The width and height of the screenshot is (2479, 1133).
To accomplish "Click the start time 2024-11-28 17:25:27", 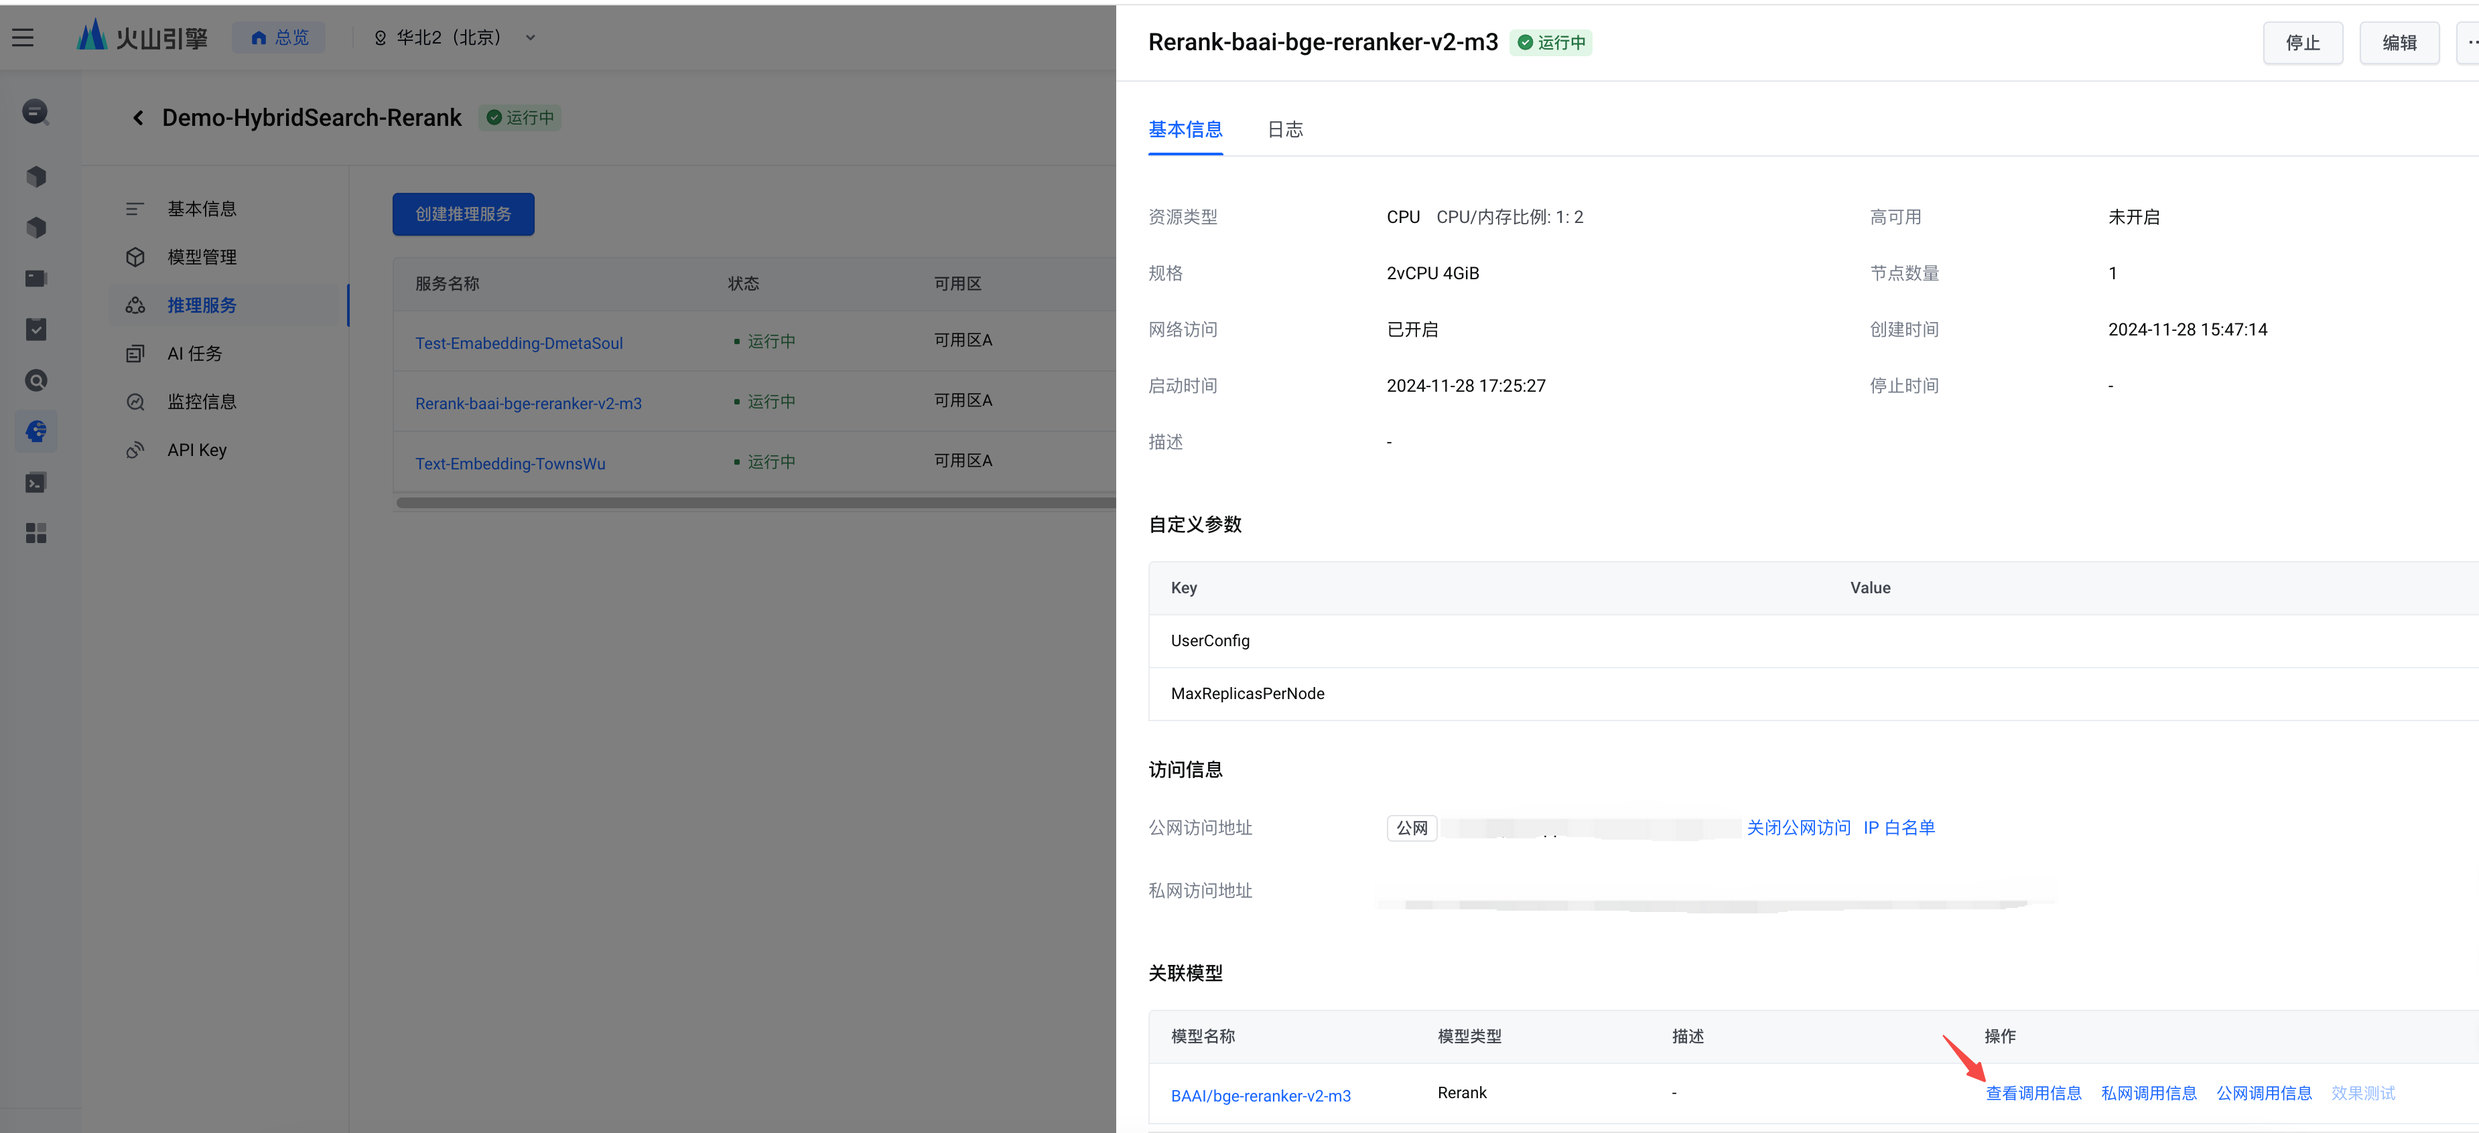I will [1466, 386].
